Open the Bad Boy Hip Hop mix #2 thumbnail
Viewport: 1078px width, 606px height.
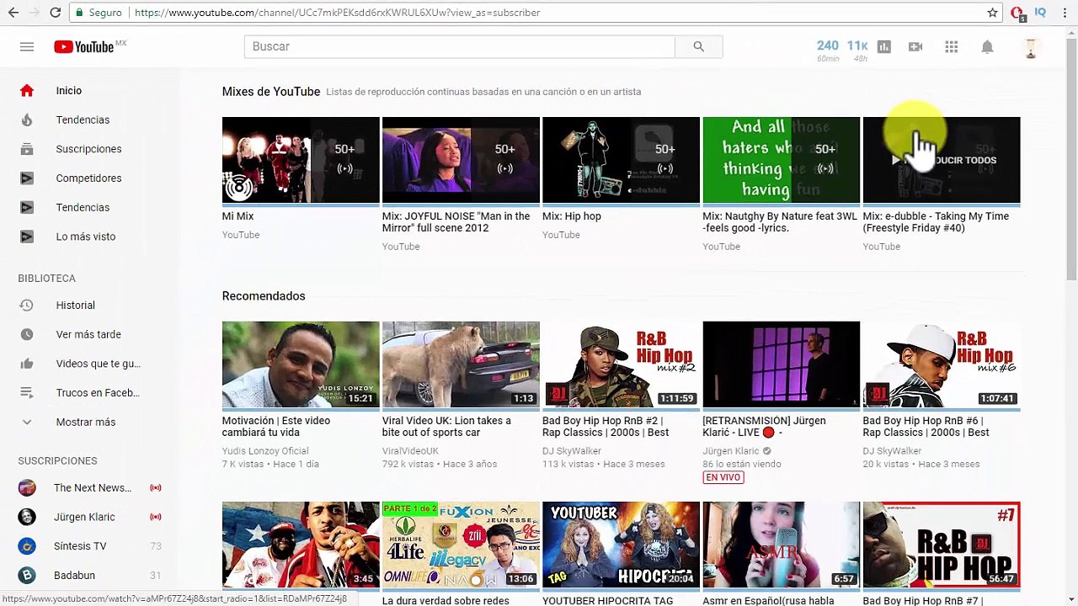(621, 364)
